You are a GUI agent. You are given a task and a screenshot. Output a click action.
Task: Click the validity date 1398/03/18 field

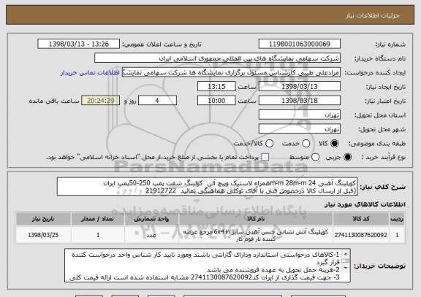pyautogui.click(x=300, y=101)
